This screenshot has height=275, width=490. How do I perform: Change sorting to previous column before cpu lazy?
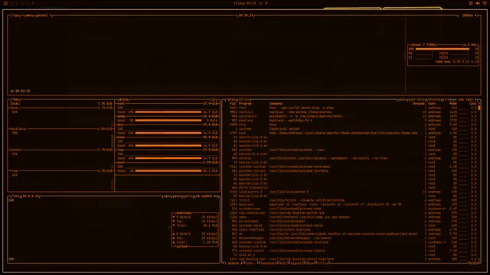coord(456,99)
